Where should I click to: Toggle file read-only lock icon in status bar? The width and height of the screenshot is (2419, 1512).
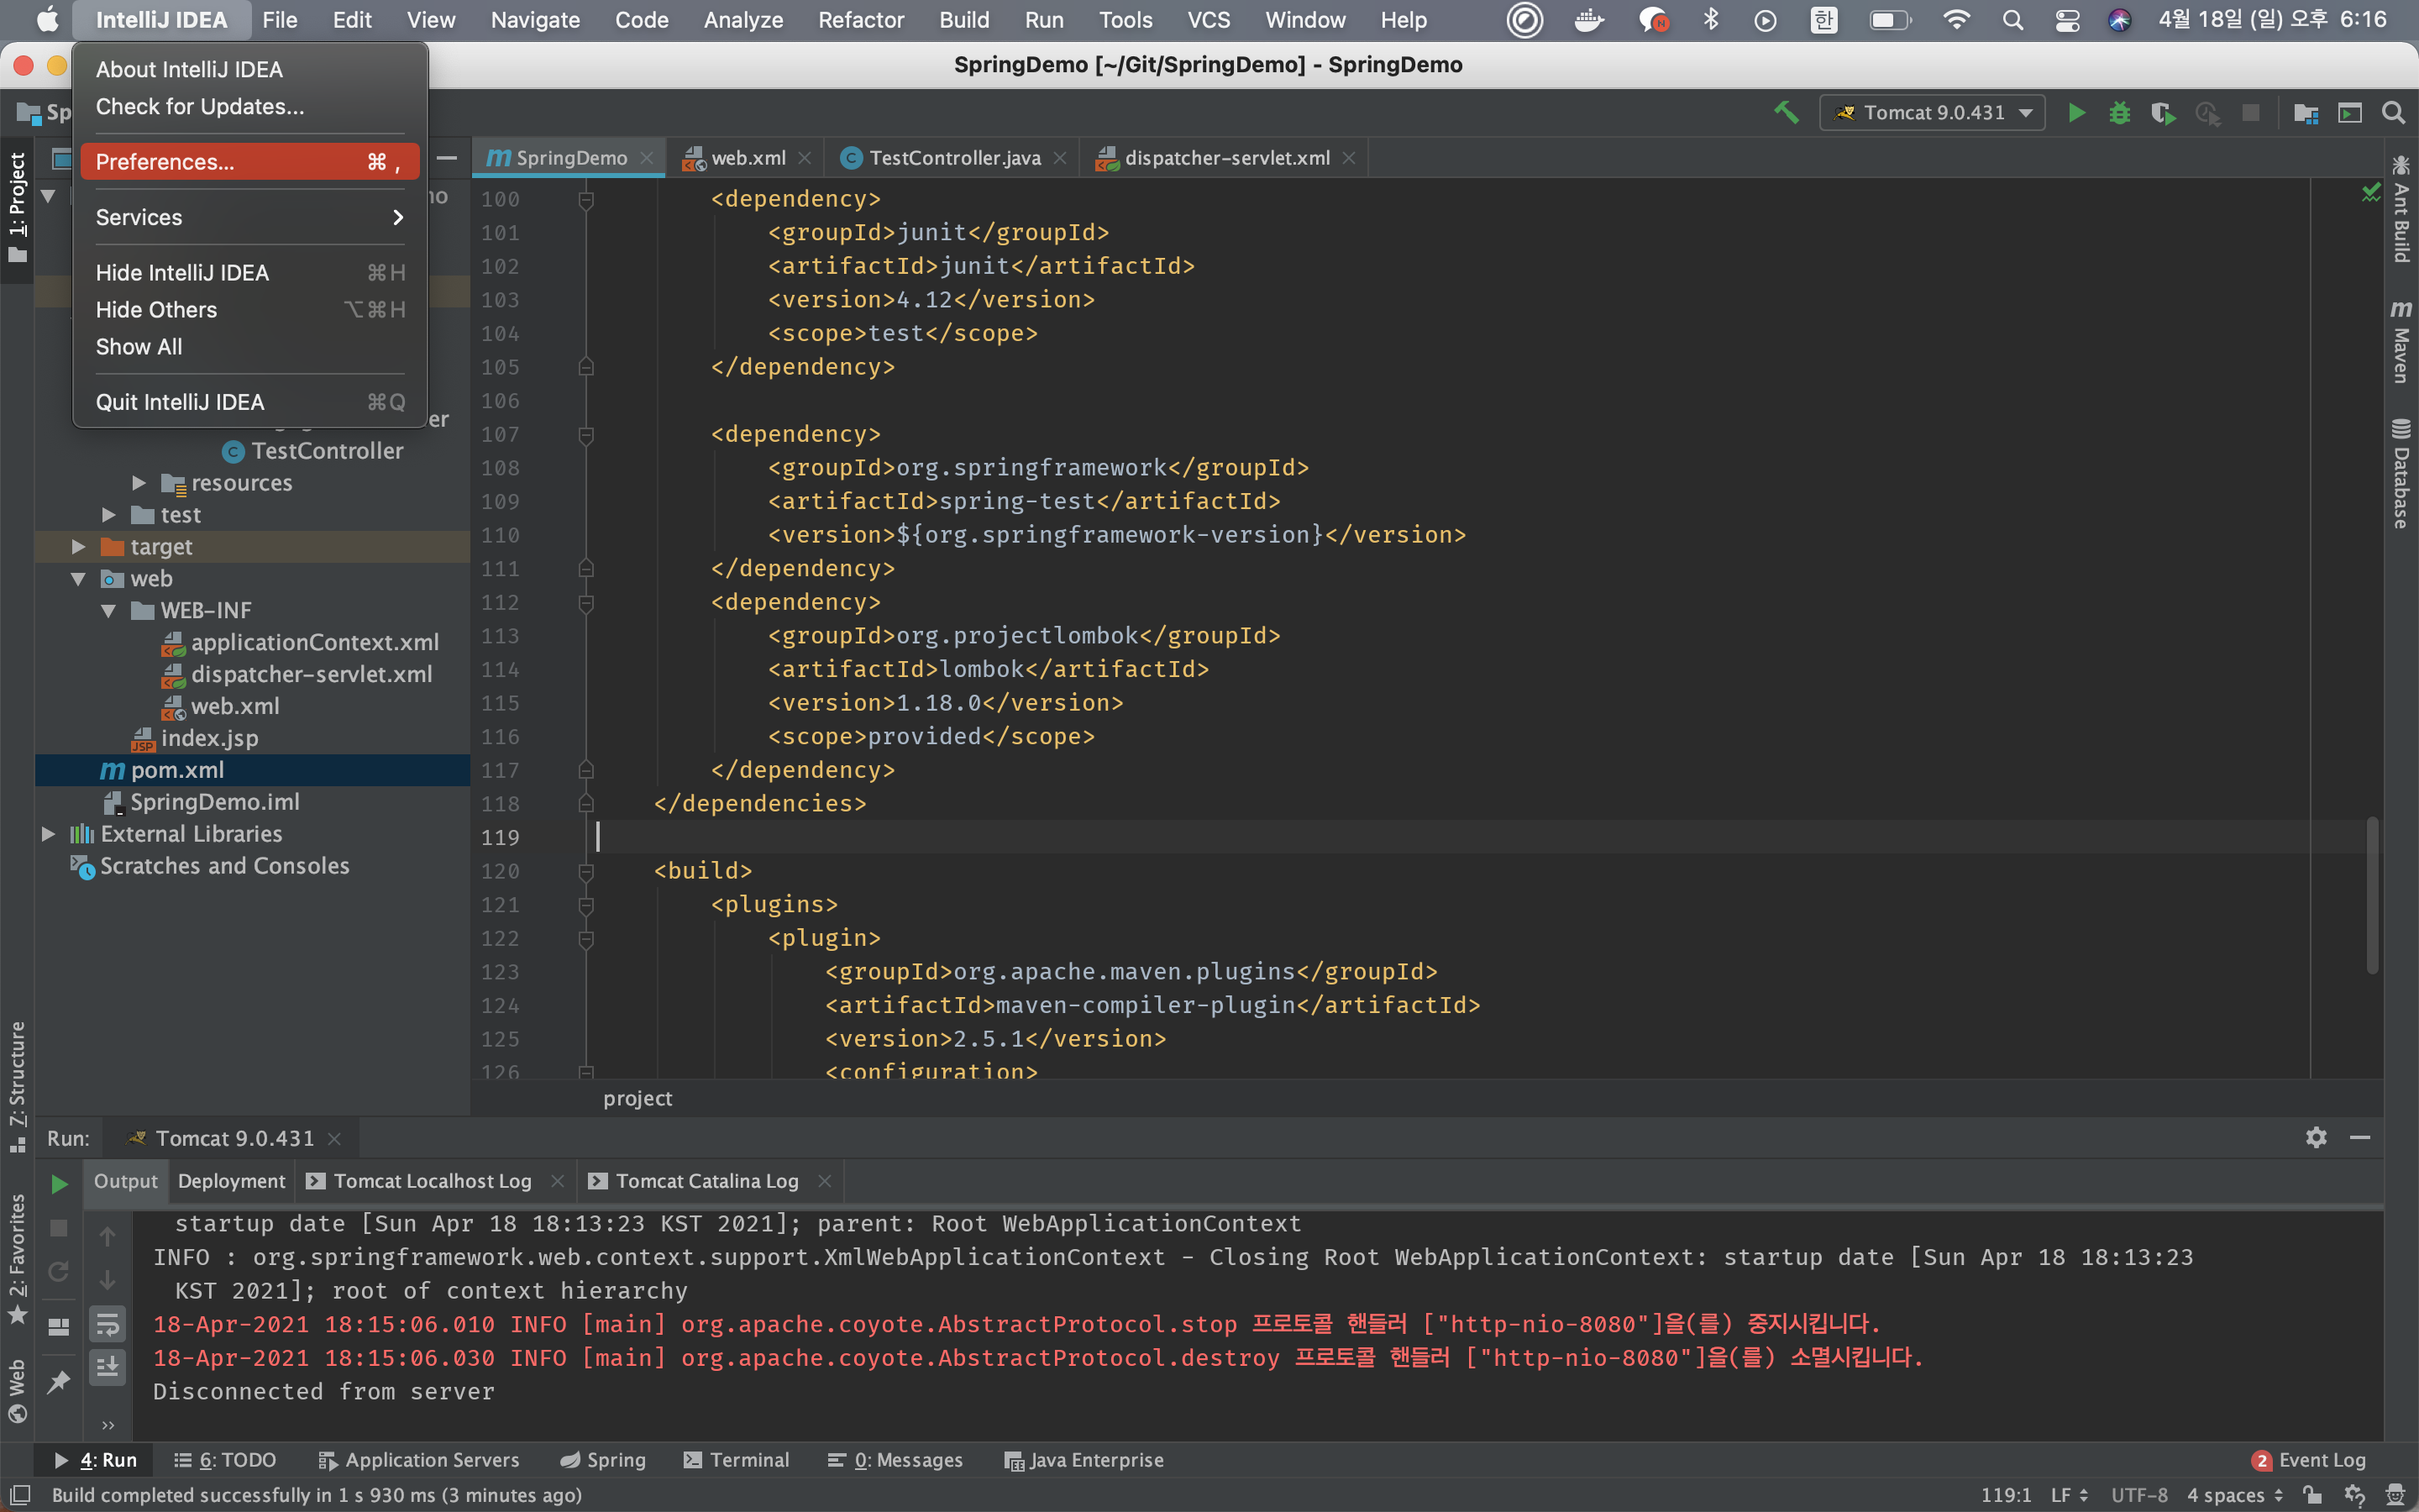pos(2312,1495)
